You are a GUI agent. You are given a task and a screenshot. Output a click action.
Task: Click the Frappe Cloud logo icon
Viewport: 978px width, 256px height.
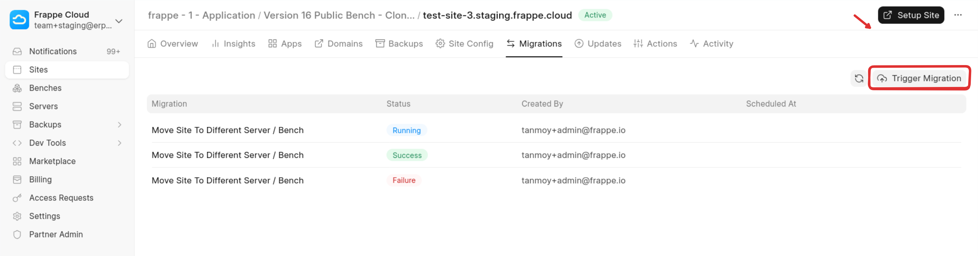point(19,20)
